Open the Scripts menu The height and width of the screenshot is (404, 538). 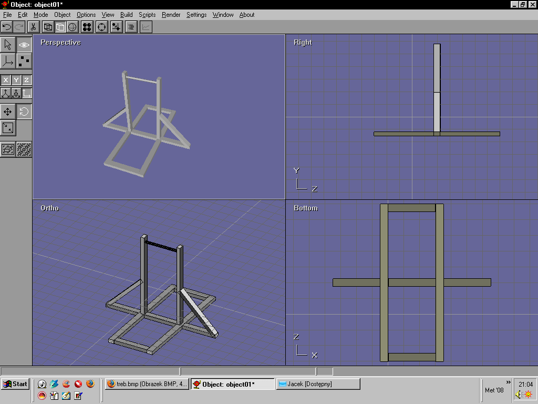coord(147,15)
